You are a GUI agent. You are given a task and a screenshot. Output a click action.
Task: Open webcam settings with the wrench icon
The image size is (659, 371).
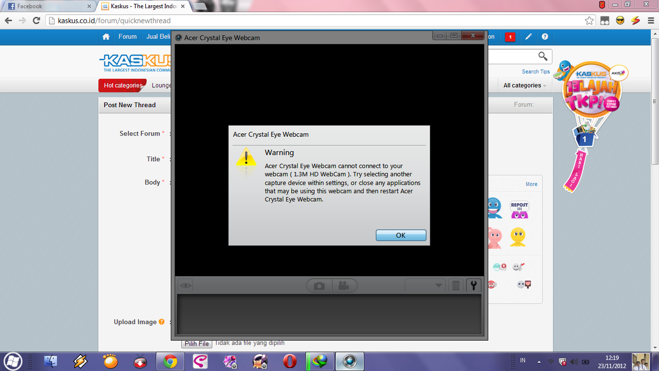[x=473, y=285]
